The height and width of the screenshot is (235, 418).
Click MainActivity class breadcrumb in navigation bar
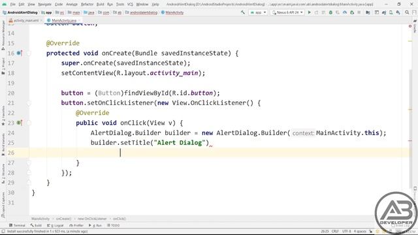click(172, 12)
